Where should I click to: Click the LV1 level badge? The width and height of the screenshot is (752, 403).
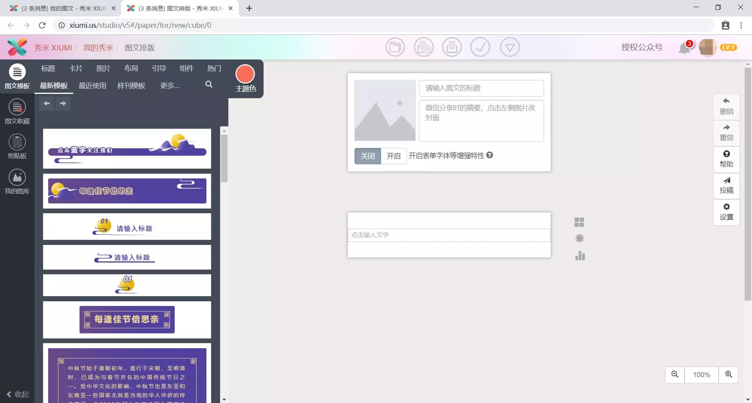coord(728,47)
